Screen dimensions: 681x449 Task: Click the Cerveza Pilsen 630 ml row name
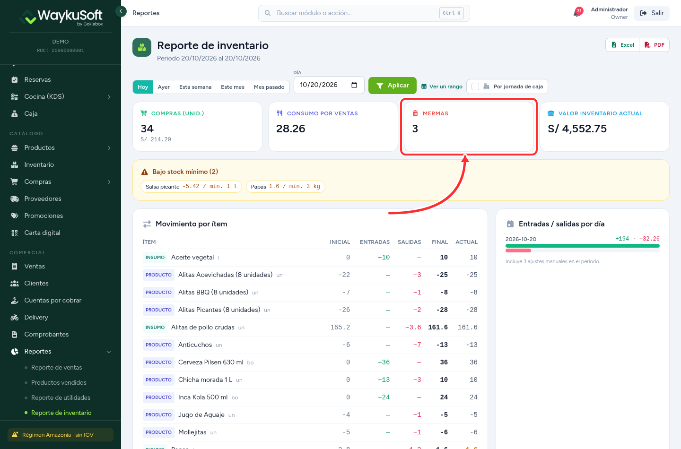coord(211,362)
